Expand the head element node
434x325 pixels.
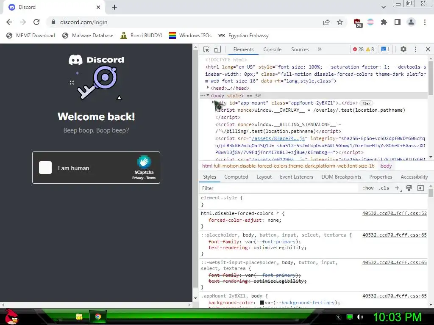click(208, 88)
